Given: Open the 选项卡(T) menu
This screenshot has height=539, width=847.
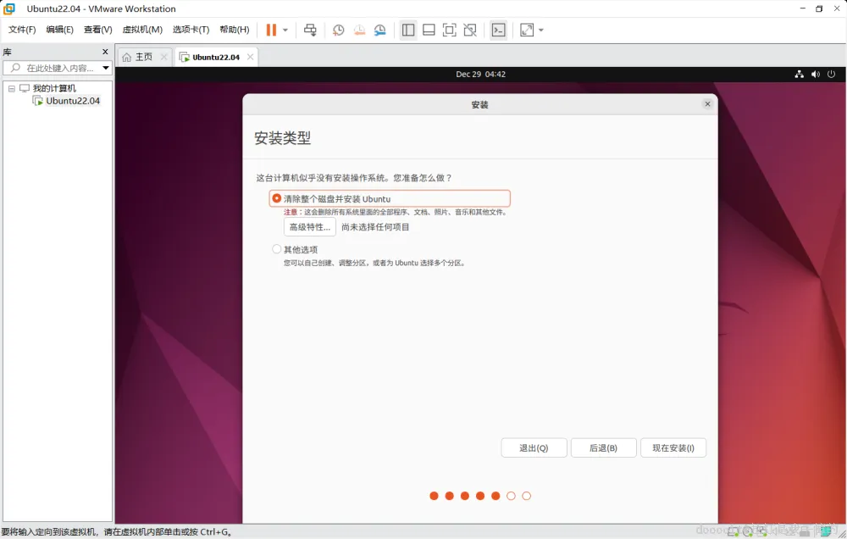Looking at the screenshot, I should (x=191, y=30).
